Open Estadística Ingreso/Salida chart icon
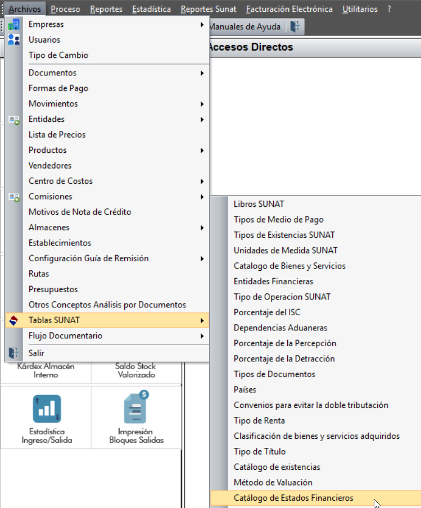The image size is (421, 508). pos(47,409)
